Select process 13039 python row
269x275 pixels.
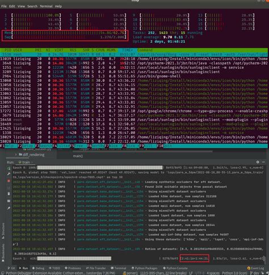tap(134, 59)
